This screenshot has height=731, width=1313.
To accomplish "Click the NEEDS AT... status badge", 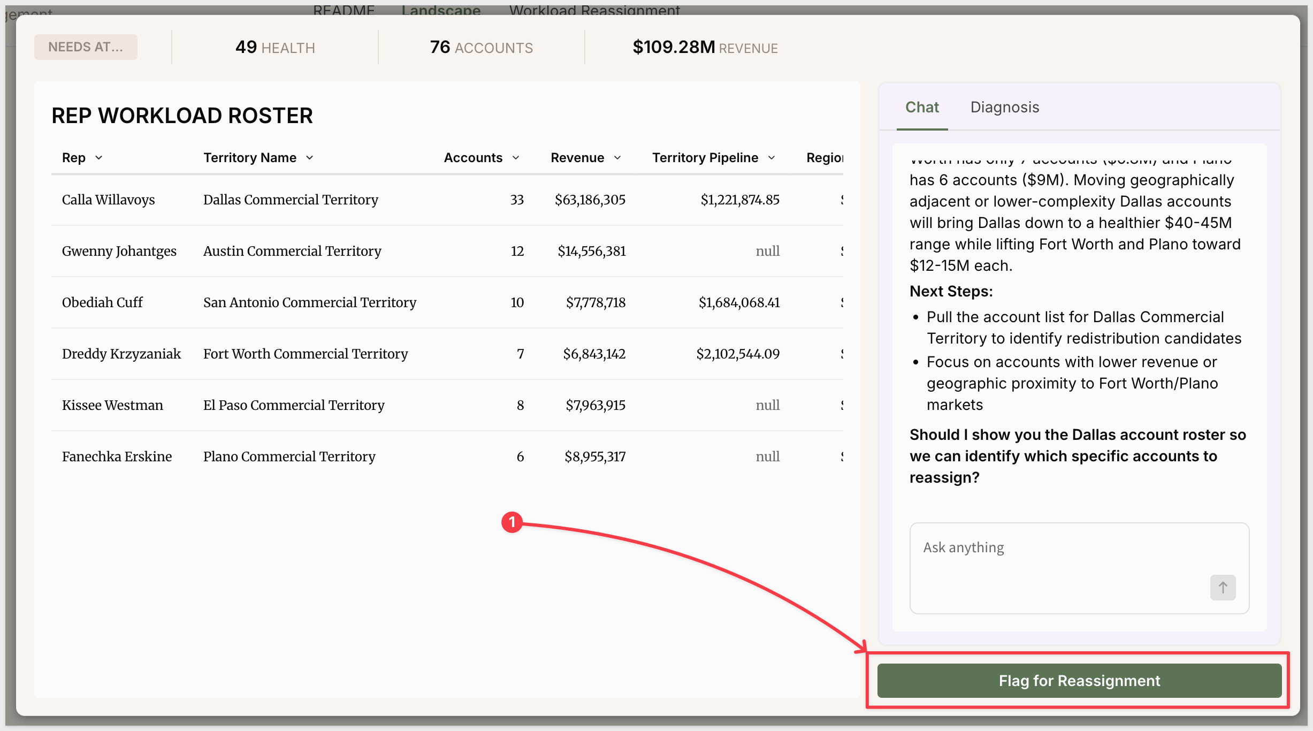I will [x=86, y=47].
